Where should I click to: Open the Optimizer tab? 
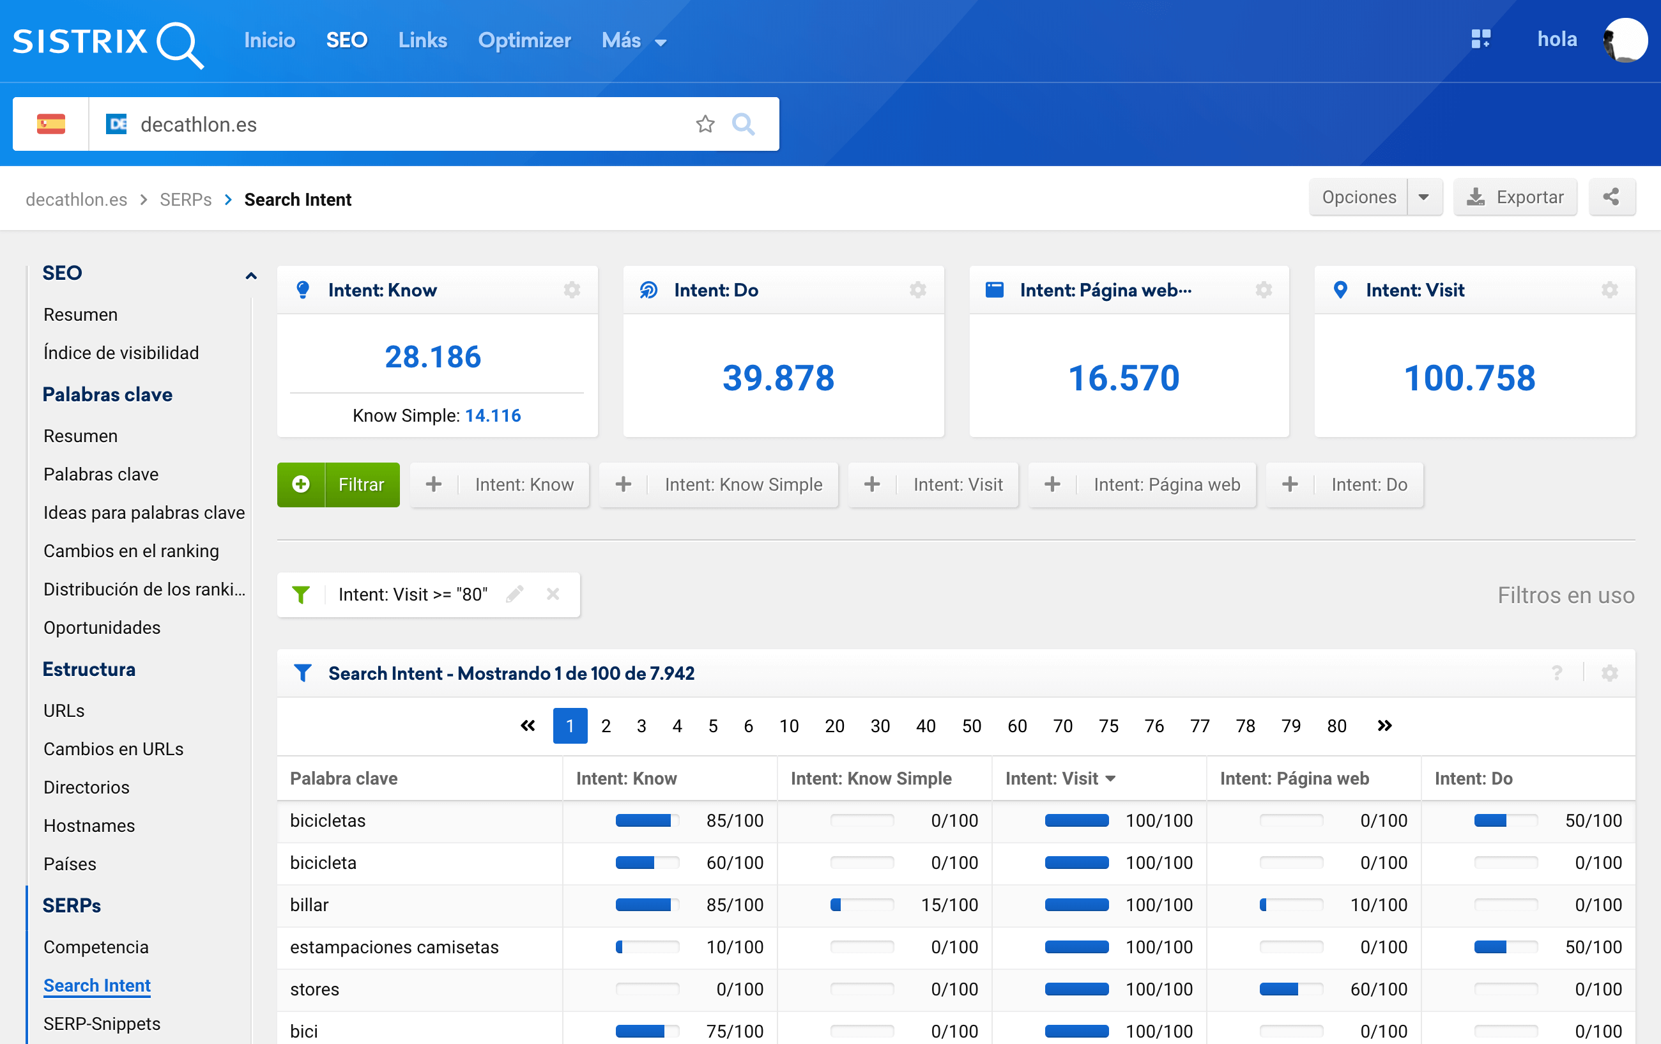(524, 40)
